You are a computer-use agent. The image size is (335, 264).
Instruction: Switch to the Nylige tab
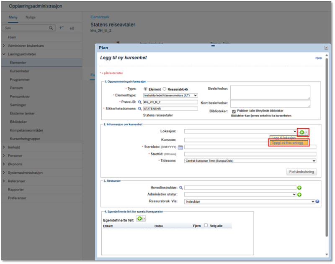(31, 17)
